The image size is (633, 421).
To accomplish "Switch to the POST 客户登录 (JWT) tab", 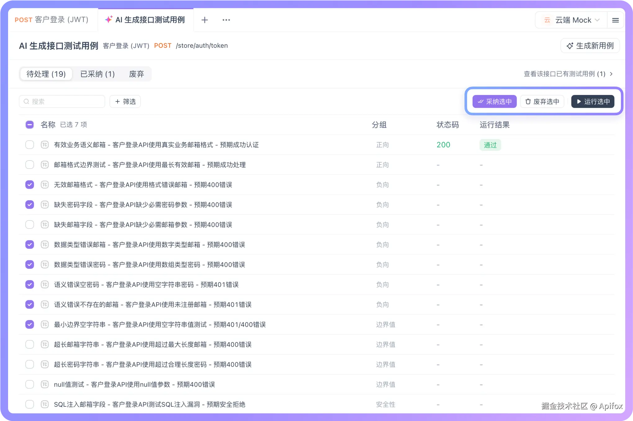I will pyautogui.click(x=52, y=20).
